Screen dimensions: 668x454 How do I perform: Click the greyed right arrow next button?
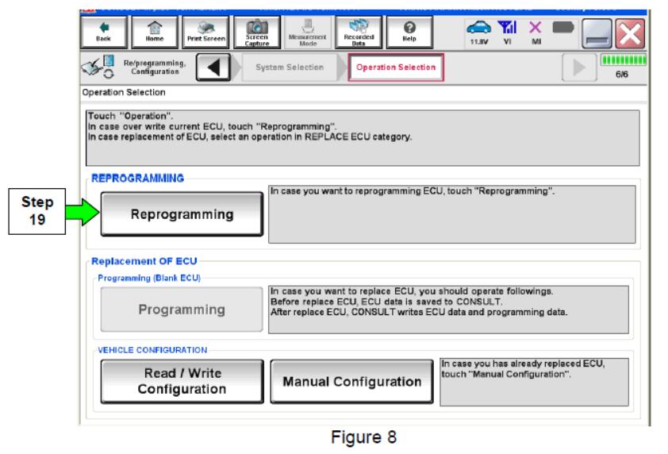pos(579,67)
